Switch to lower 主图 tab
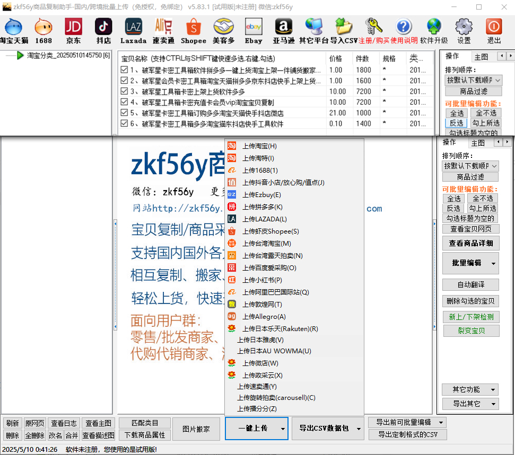This screenshot has height=455, width=515. [478, 143]
